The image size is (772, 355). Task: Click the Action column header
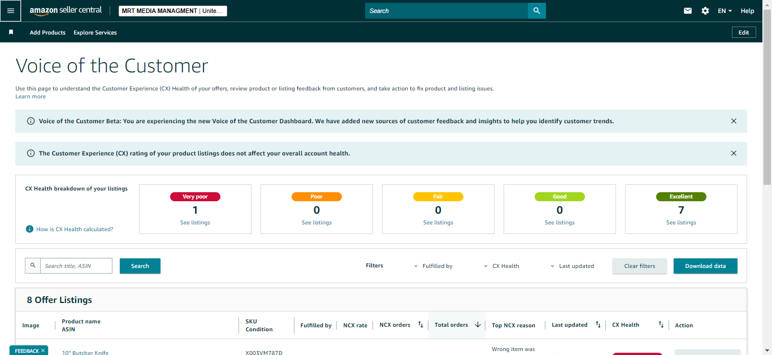[684, 325]
